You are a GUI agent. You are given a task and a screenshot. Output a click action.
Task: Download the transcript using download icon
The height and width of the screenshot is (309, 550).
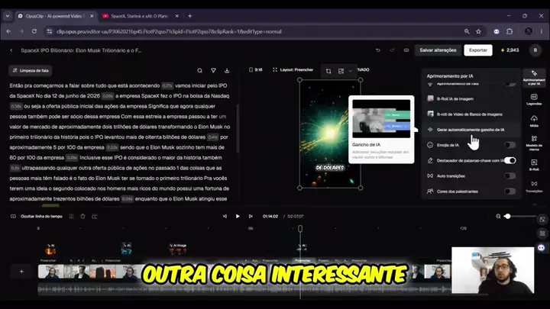coord(227,70)
